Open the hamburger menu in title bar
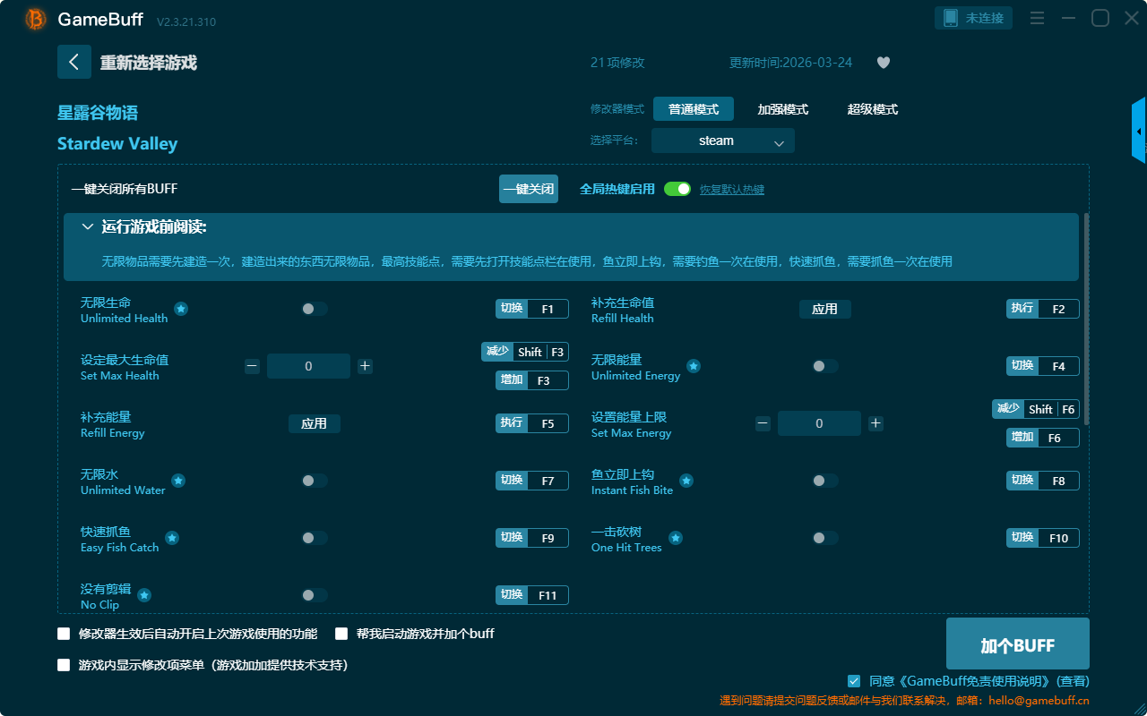Image resolution: width=1147 pixels, height=716 pixels. [x=1037, y=18]
